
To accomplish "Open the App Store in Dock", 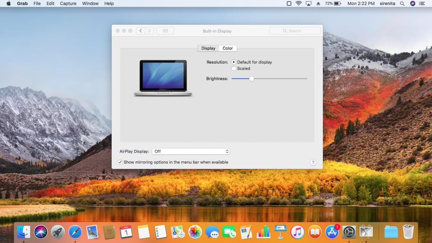I will click(x=332, y=232).
